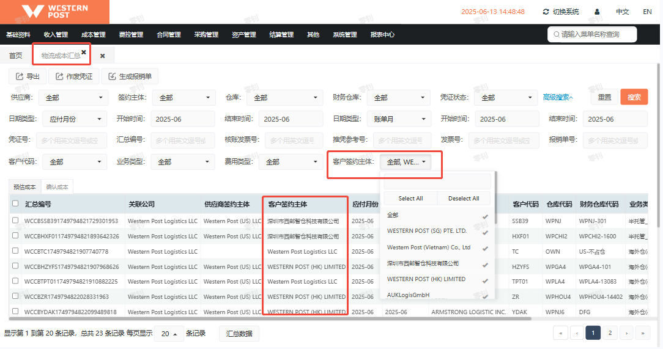Go to the 首页 tab
The image size is (663, 349).
16,56
